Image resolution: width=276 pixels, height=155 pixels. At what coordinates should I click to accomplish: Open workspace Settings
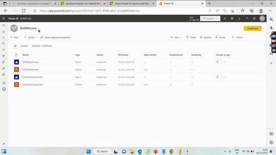click(206, 37)
